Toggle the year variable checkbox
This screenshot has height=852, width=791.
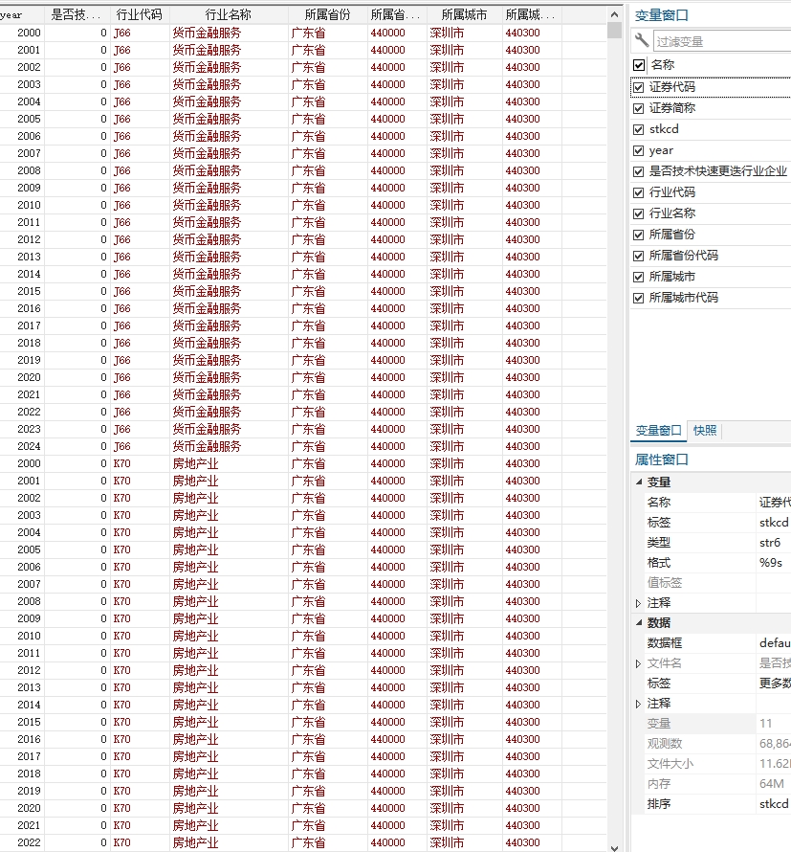[639, 150]
